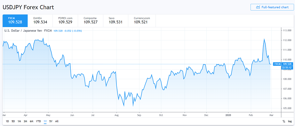Set the time range to 1M
The width and height of the screenshot is (295, 126).
(x=19, y=121)
